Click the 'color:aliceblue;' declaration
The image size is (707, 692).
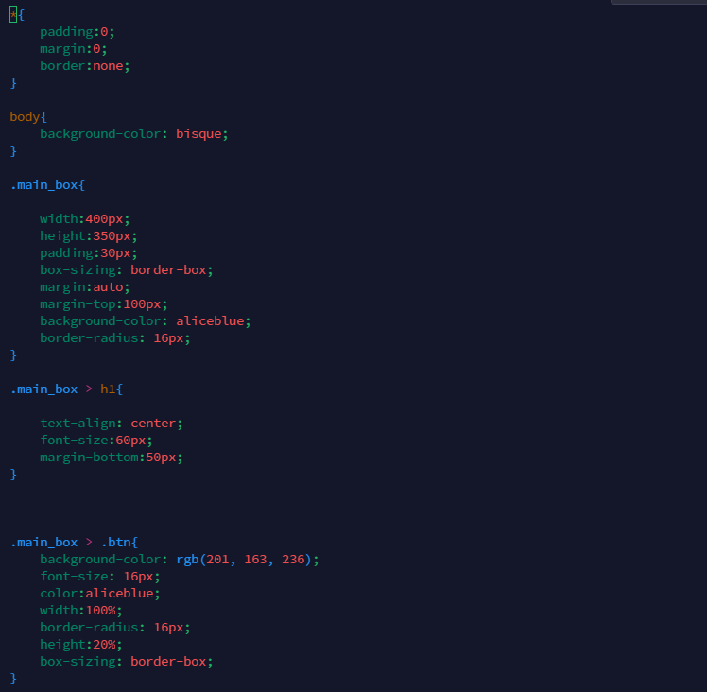[x=100, y=593]
